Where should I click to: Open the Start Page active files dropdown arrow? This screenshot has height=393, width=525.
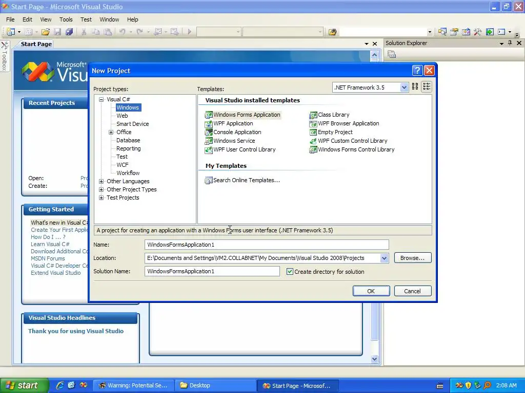point(367,44)
